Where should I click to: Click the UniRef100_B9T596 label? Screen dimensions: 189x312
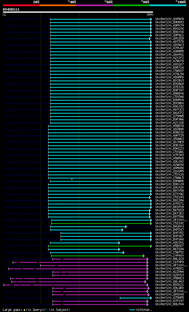click(x=170, y=217)
